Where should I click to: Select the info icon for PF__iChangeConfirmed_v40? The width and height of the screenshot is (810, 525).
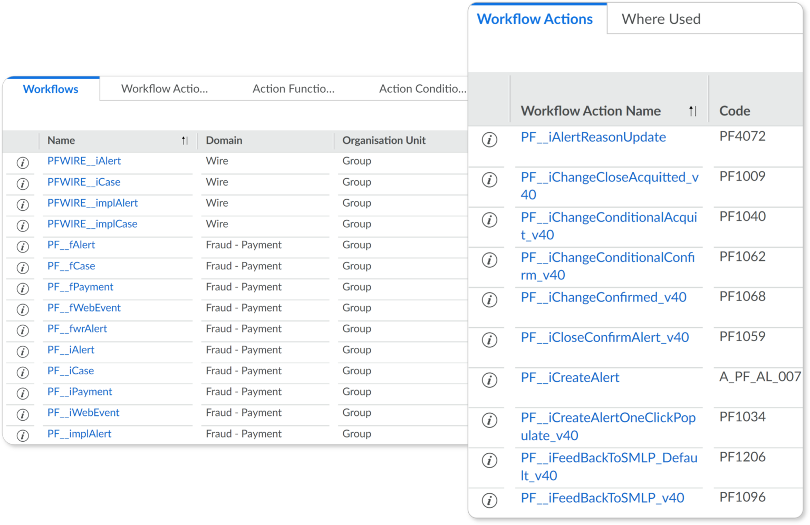pos(489,300)
